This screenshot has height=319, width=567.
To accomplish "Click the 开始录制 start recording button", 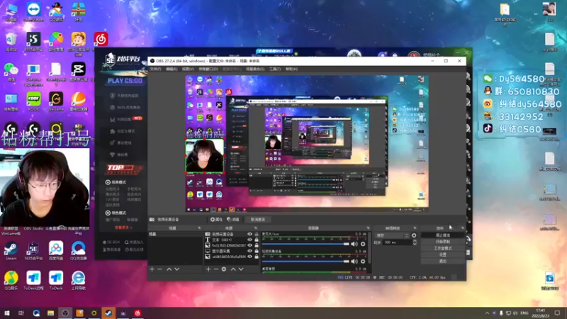I will coord(442,242).
